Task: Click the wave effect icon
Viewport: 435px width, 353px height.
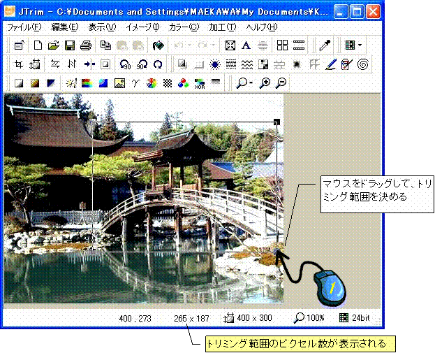Action: click(246, 64)
